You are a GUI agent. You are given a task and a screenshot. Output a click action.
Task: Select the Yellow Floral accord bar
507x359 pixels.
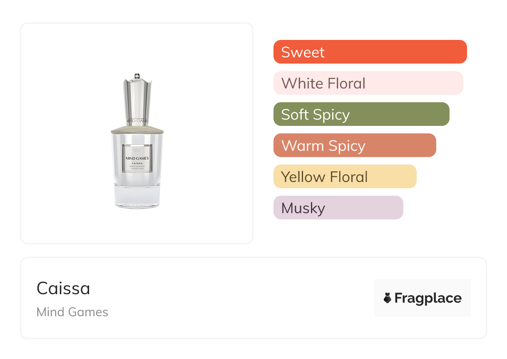coord(345,177)
